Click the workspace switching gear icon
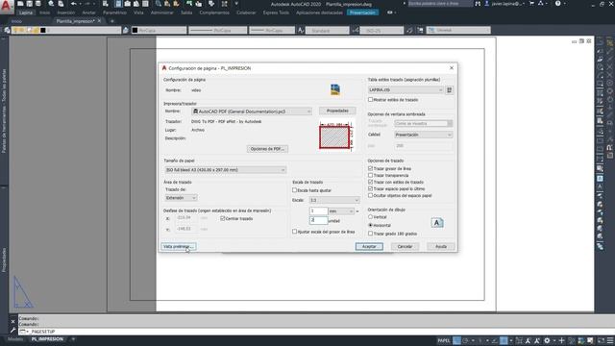Image resolution: width=615 pixels, height=346 pixels. [x=547, y=340]
